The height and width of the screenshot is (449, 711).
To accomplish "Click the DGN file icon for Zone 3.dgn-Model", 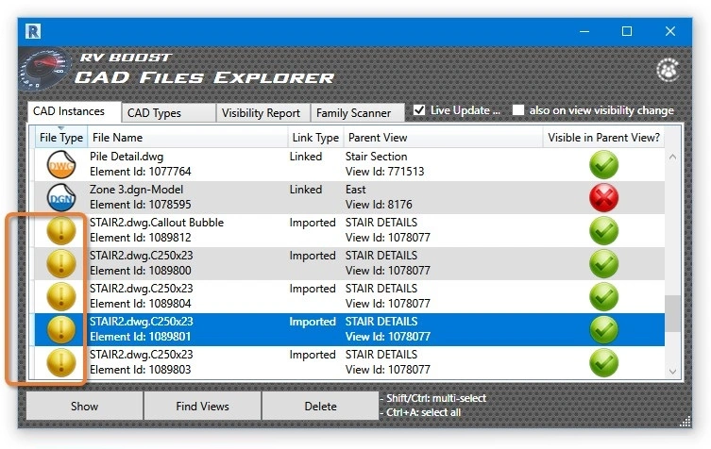I will click(x=61, y=198).
